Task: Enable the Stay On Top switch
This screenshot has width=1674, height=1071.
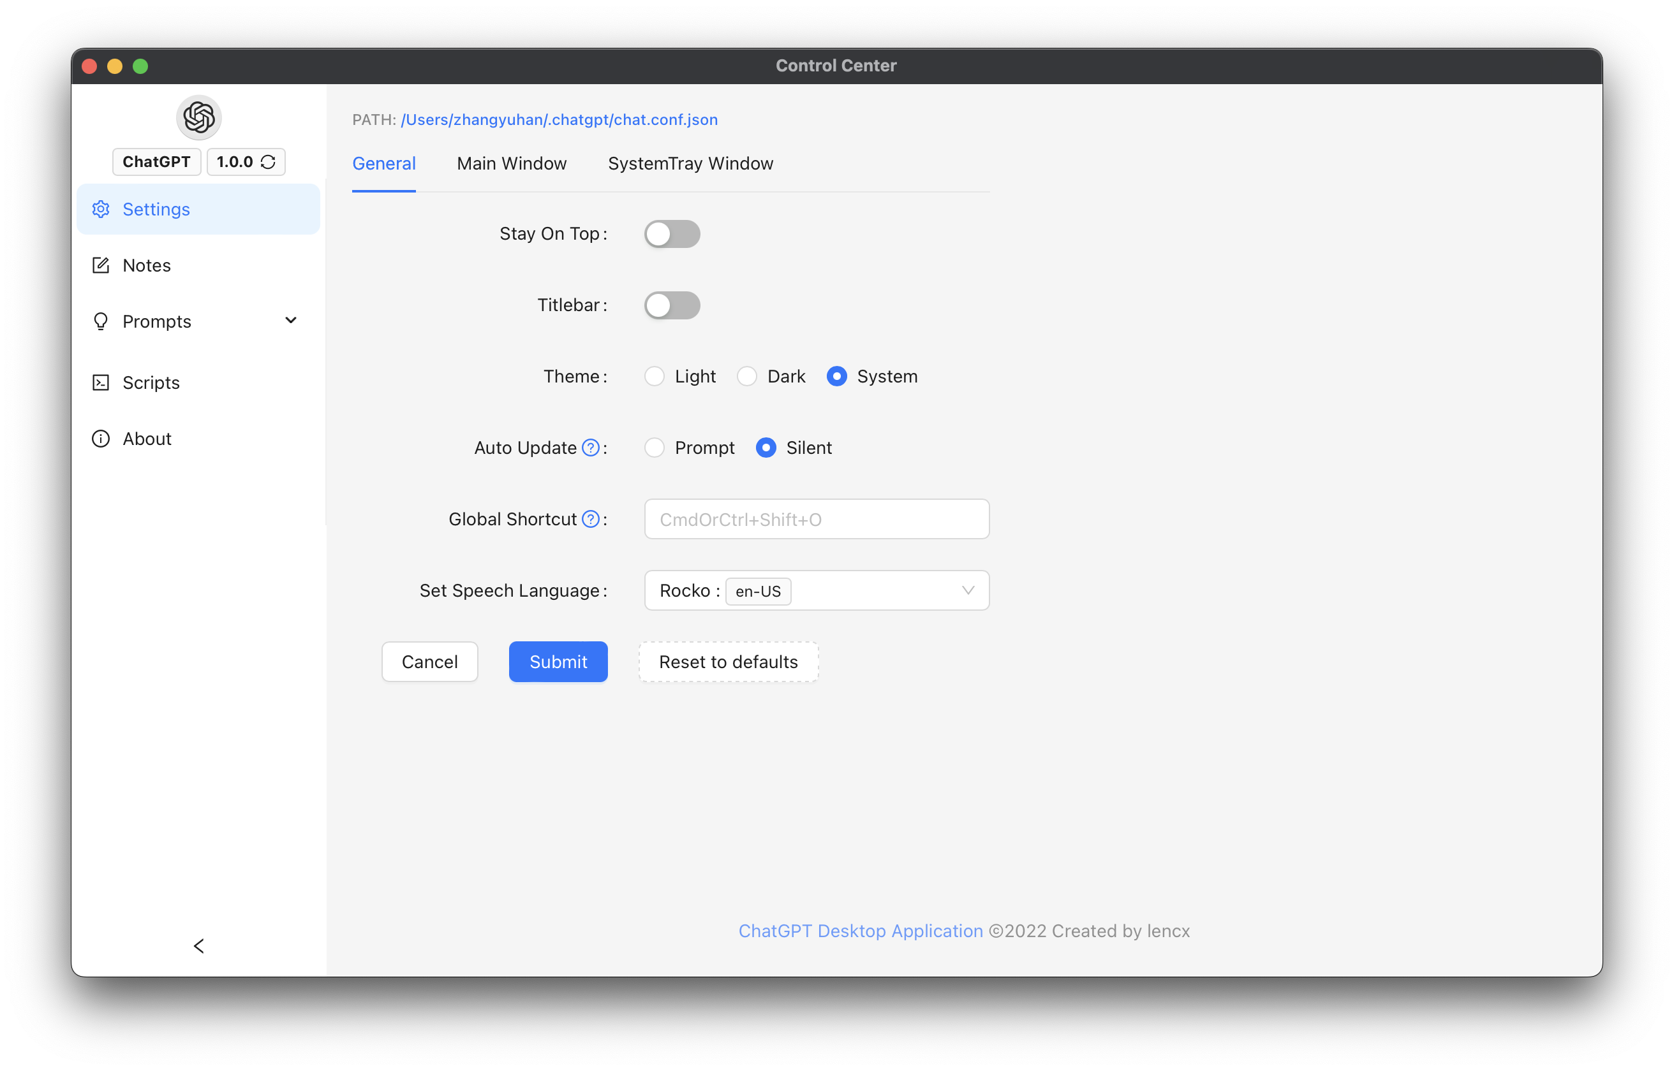Action: (671, 234)
